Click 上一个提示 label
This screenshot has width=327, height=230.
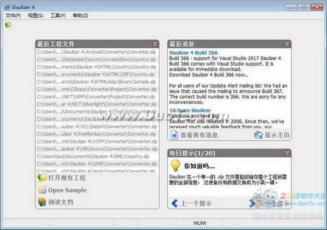point(196,203)
